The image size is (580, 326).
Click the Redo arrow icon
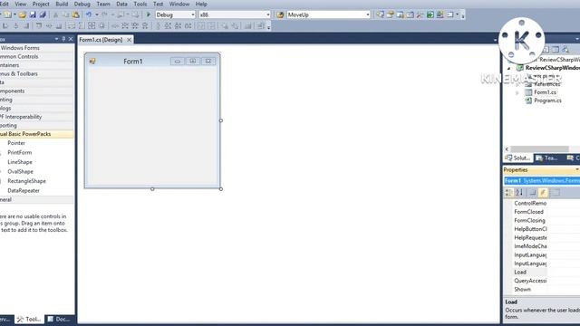(x=105, y=14)
